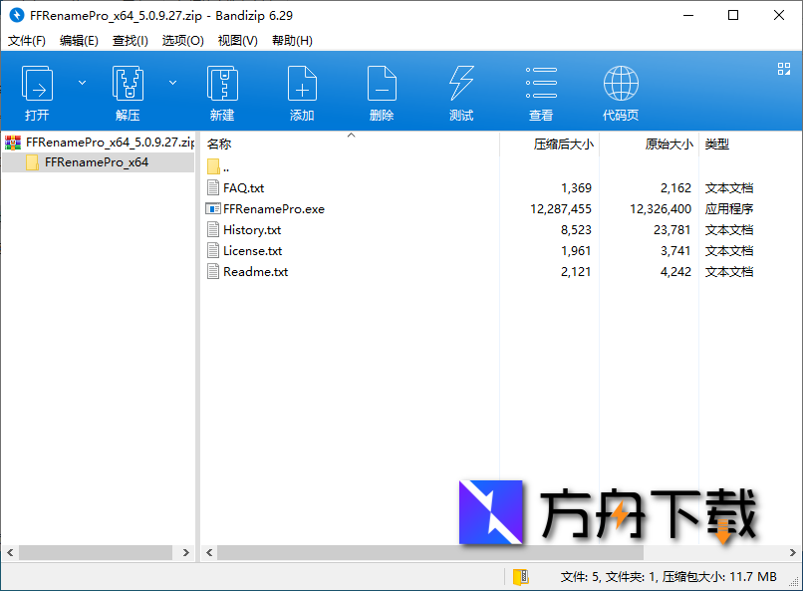Click the layout toggle icon at top right
This screenshot has height=591, width=803.
pos(781,70)
